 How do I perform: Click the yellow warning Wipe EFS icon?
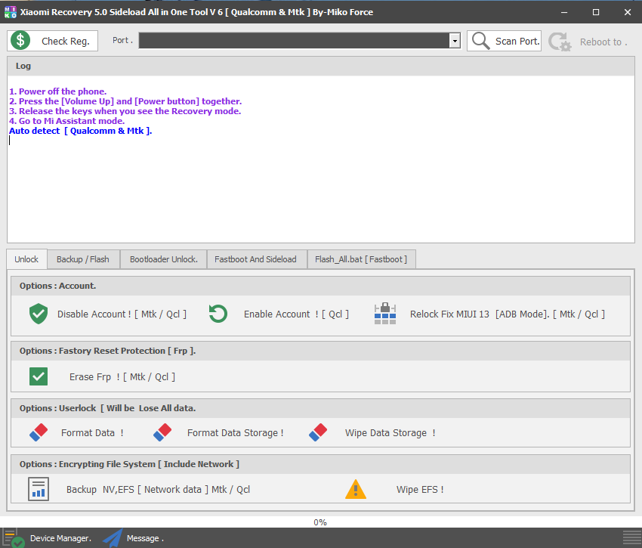click(356, 489)
